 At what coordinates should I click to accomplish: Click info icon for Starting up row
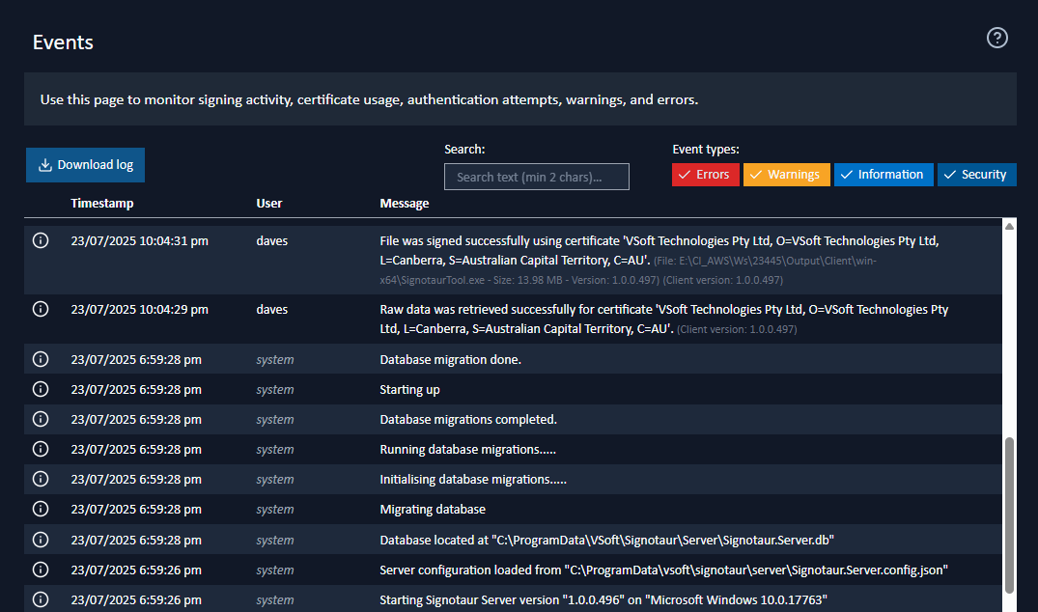(41, 389)
